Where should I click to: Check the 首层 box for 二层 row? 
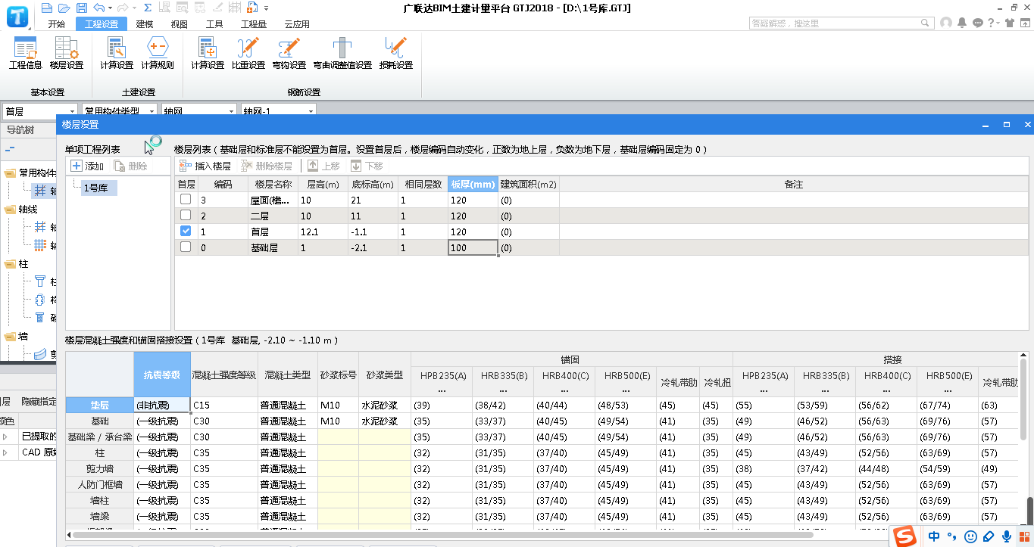pyautogui.click(x=186, y=215)
